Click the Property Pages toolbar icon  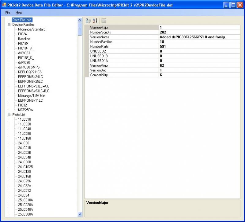coord(104,21)
